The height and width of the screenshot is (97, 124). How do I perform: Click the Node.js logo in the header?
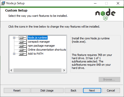pyautogui.click(x=105, y=14)
